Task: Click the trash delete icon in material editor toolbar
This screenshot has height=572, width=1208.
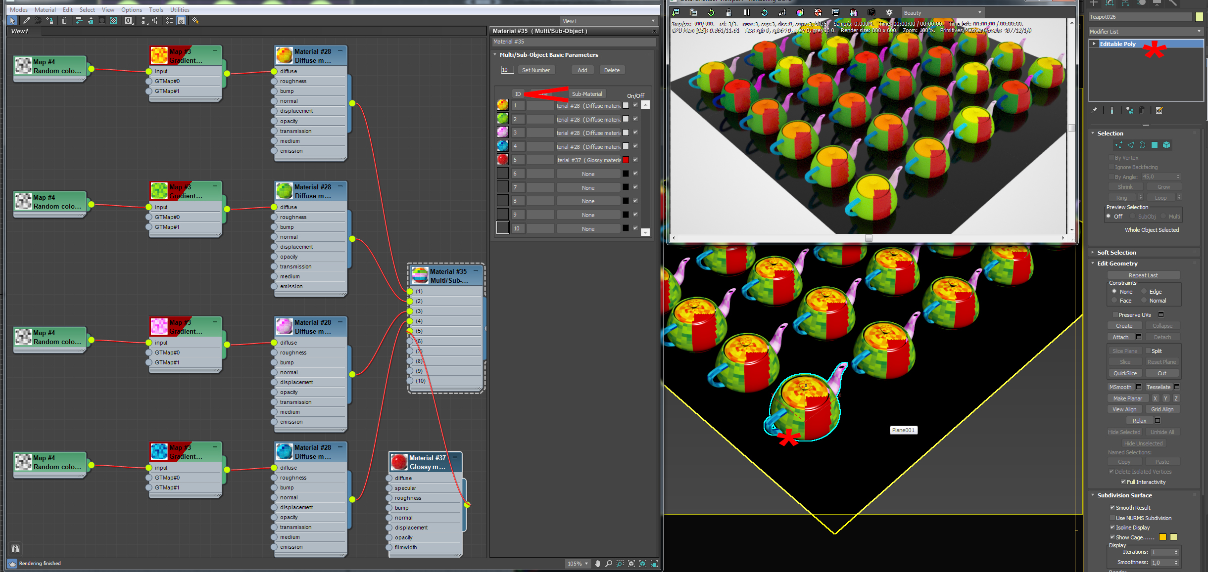Action: click(x=64, y=20)
